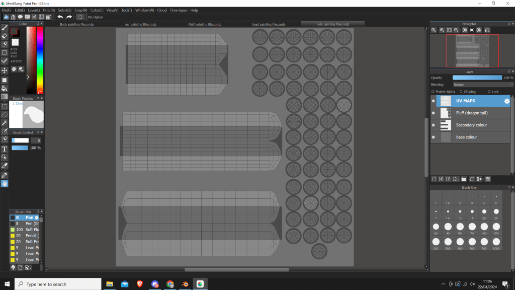Pick the Magic Wand selection tool

pos(5,123)
